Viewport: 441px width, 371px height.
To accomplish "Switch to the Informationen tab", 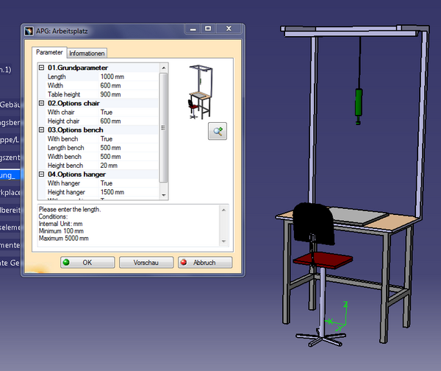I will [87, 53].
